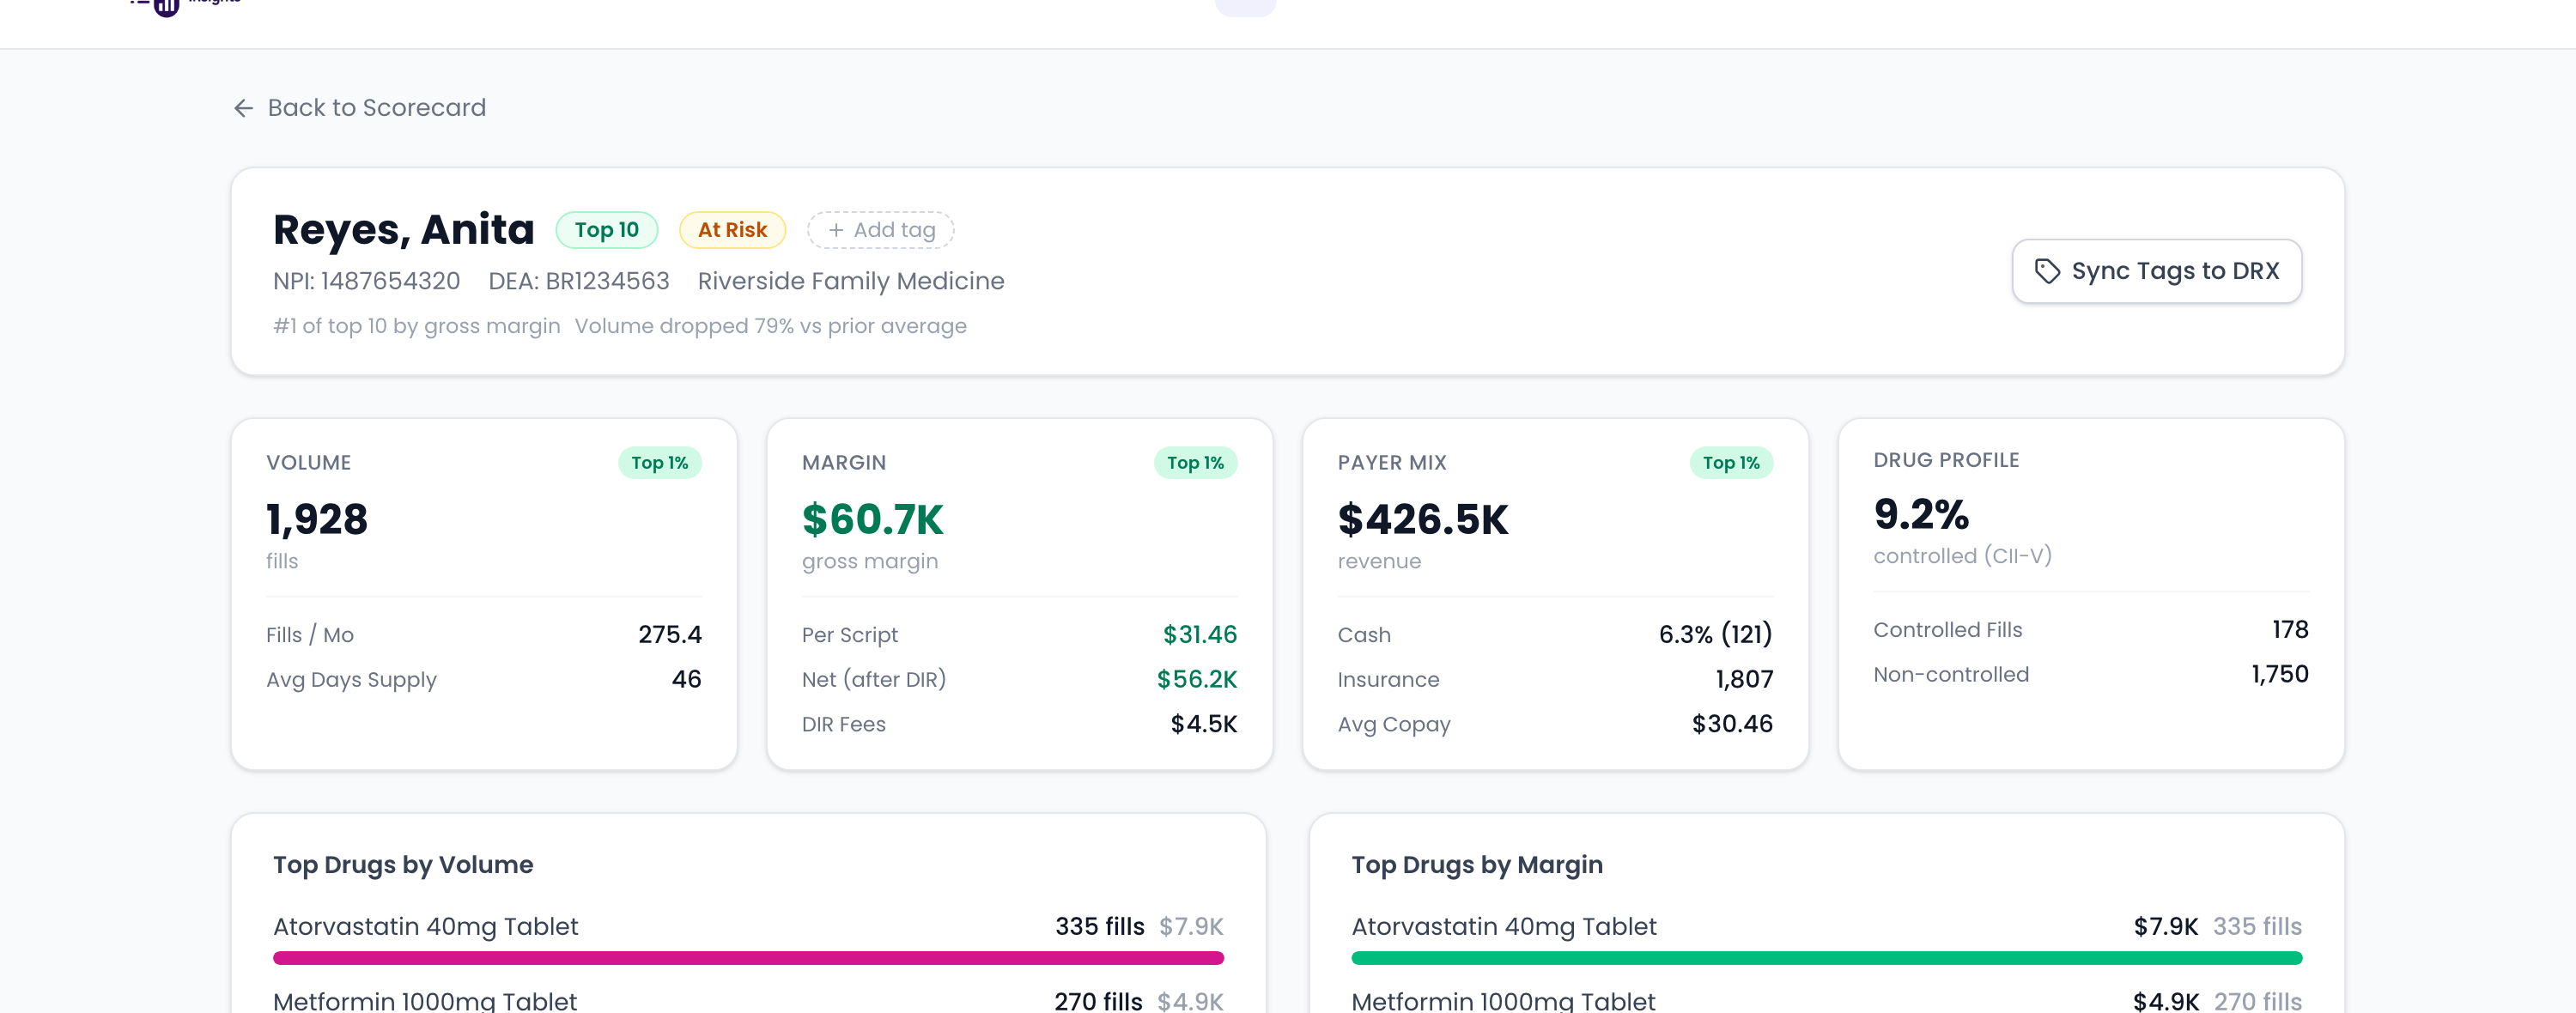Screen dimensions: 2576x1013
Task: Click the DEA: BR1234563 text
Action: tap(579, 281)
